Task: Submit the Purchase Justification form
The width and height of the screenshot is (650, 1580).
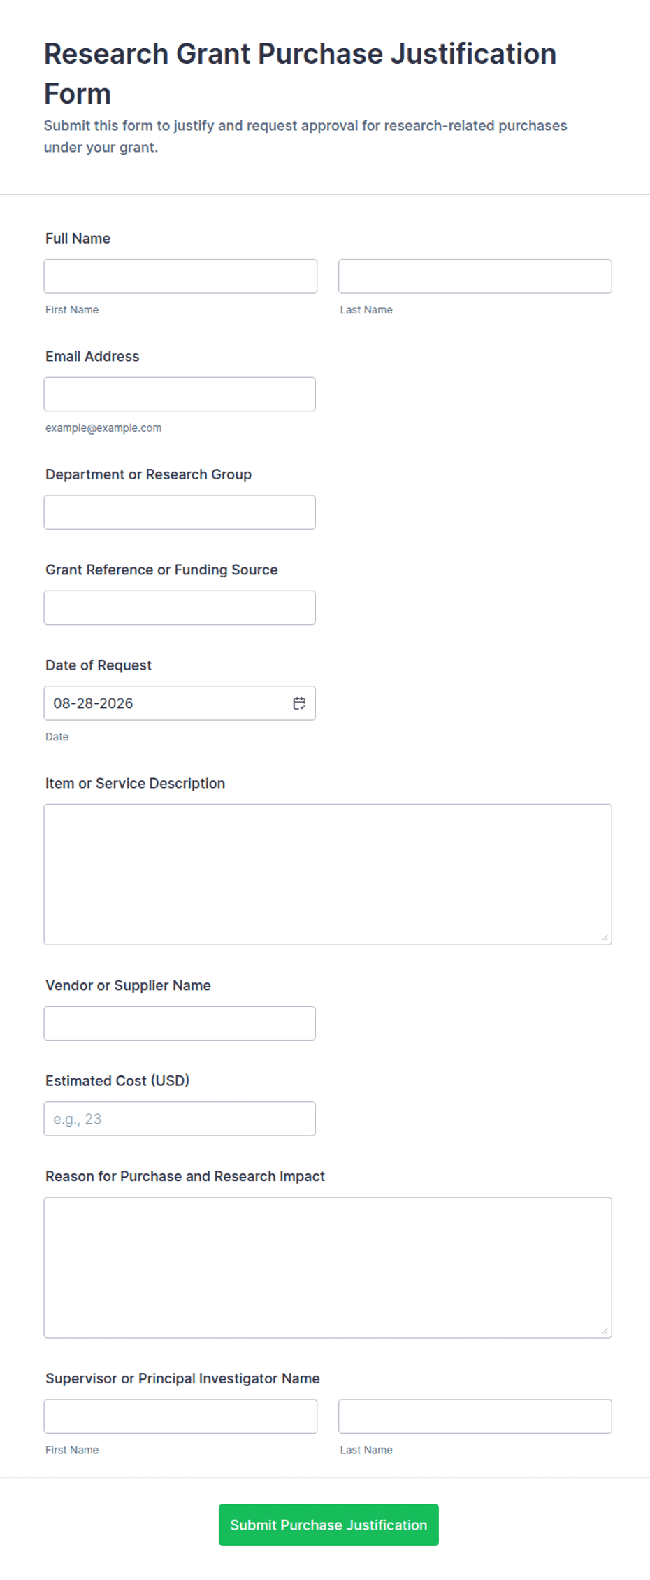Action: point(328,1525)
